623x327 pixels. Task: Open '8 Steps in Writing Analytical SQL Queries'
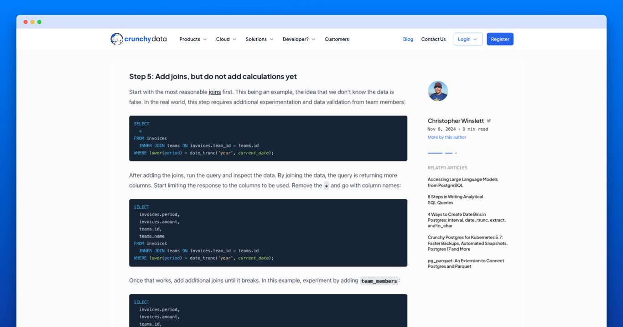point(455,200)
